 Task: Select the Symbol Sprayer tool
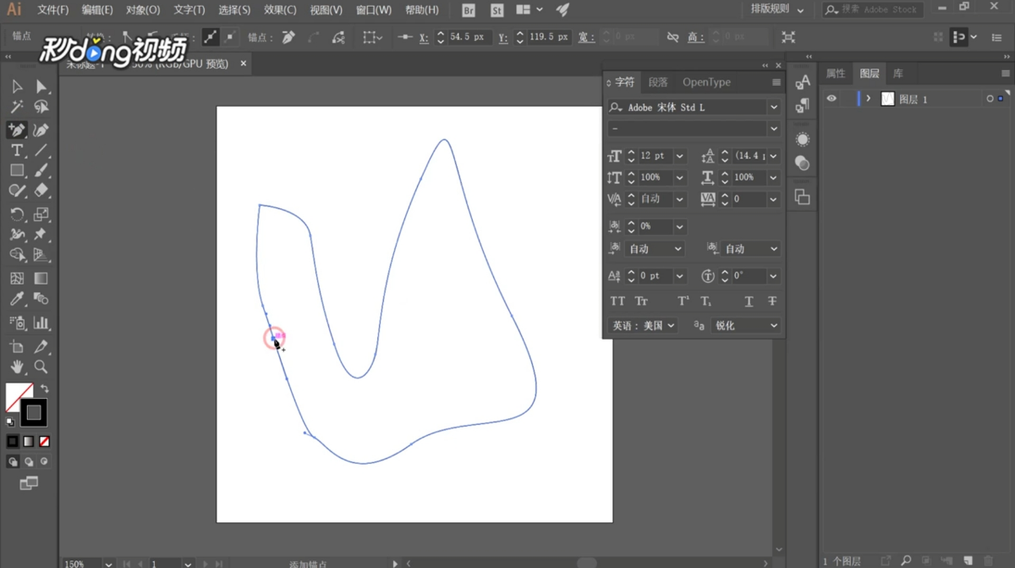(x=17, y=323)
